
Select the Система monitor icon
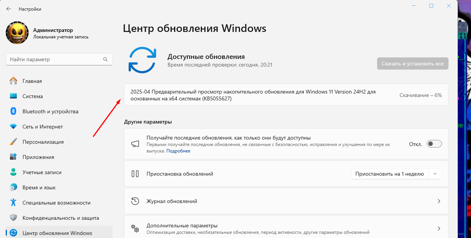pyautogui.click(x=13, y=96)
